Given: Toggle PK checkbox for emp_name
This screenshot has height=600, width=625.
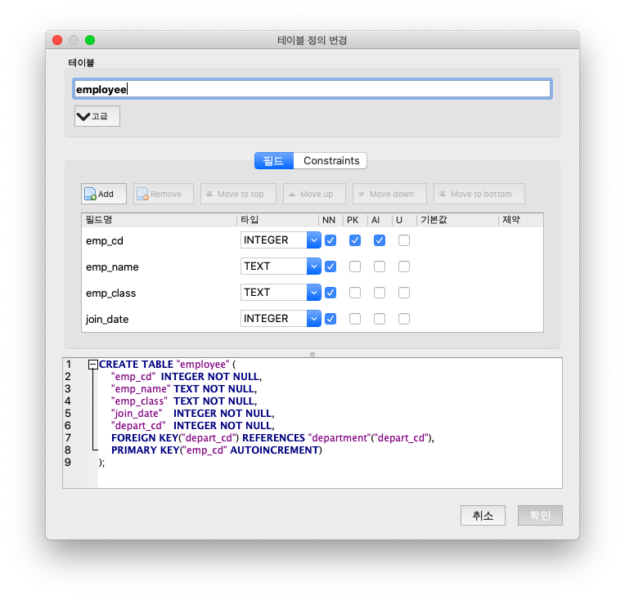Looking at the screenshot, I should coord(355,266).
